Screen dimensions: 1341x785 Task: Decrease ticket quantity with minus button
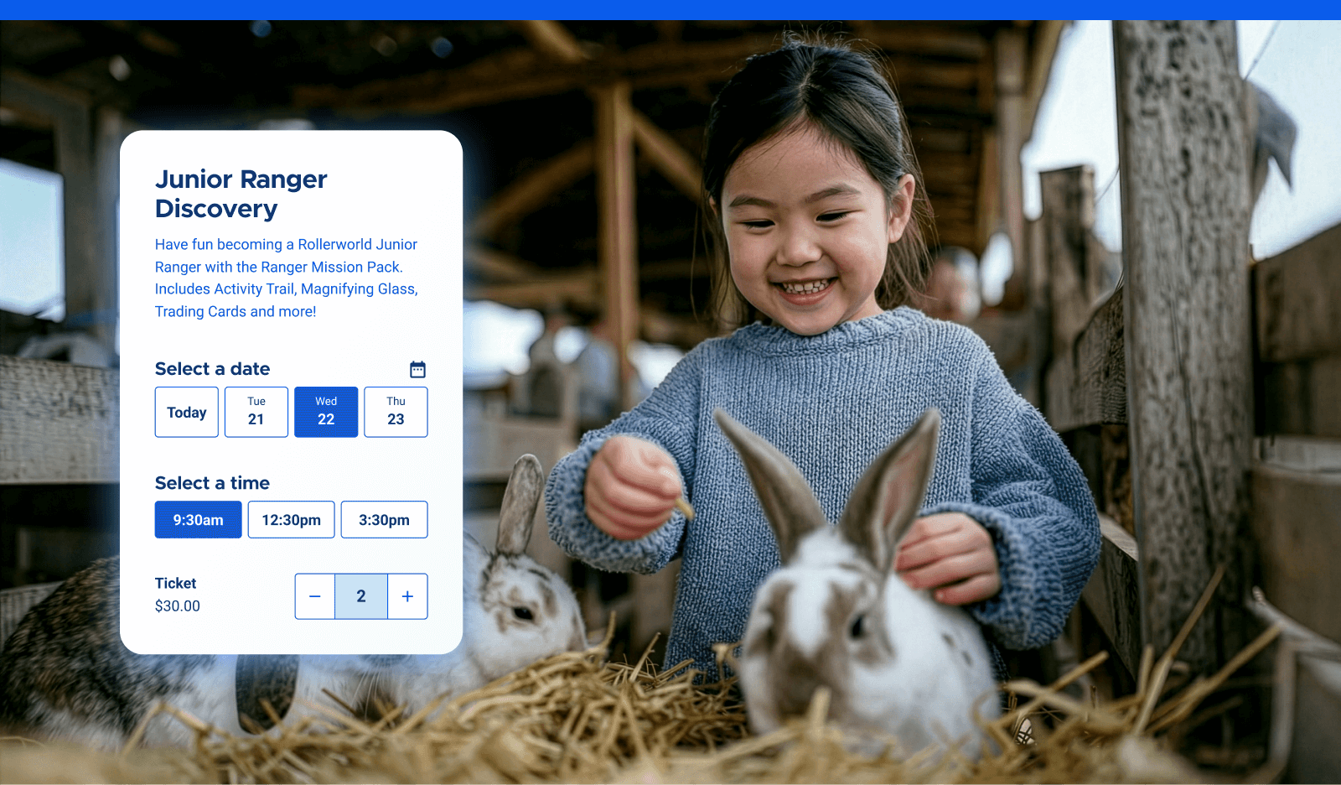315,596
